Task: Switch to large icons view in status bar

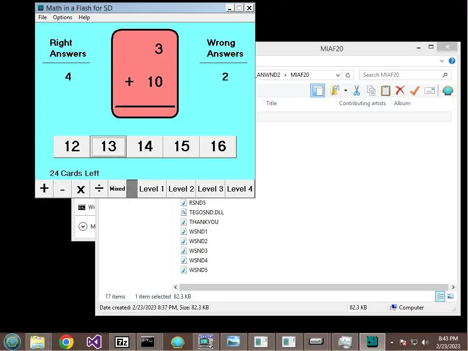Action: (x=450, y=296)
